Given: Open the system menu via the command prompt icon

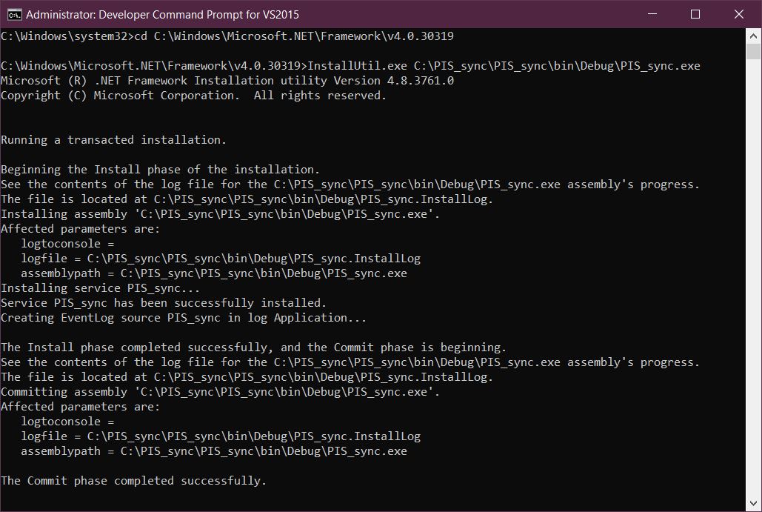Looking at the screenshot, I should 16,13.
